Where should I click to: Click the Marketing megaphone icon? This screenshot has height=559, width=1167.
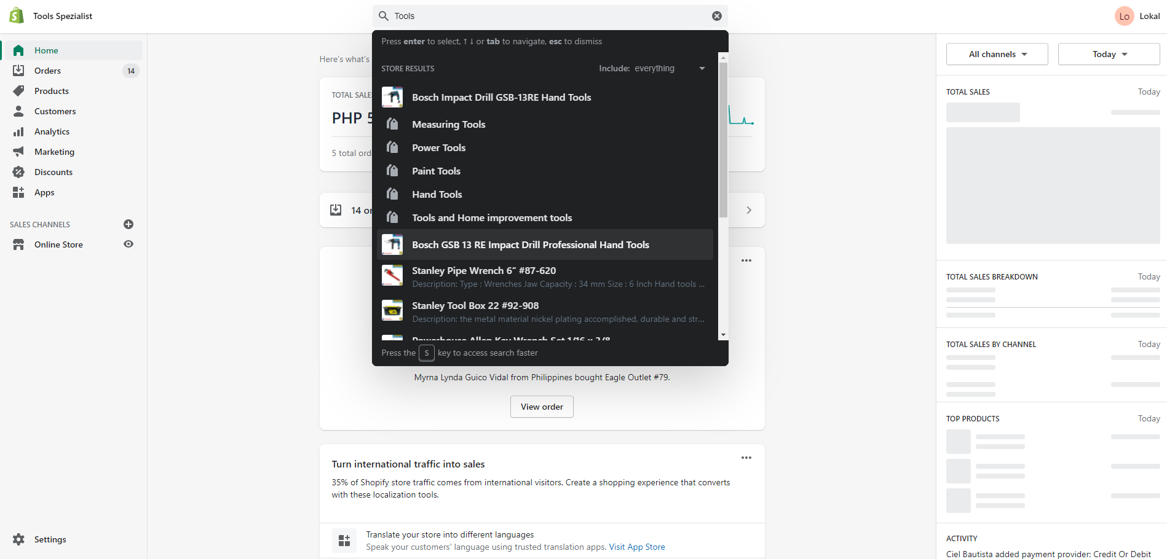tap(18, 152)
